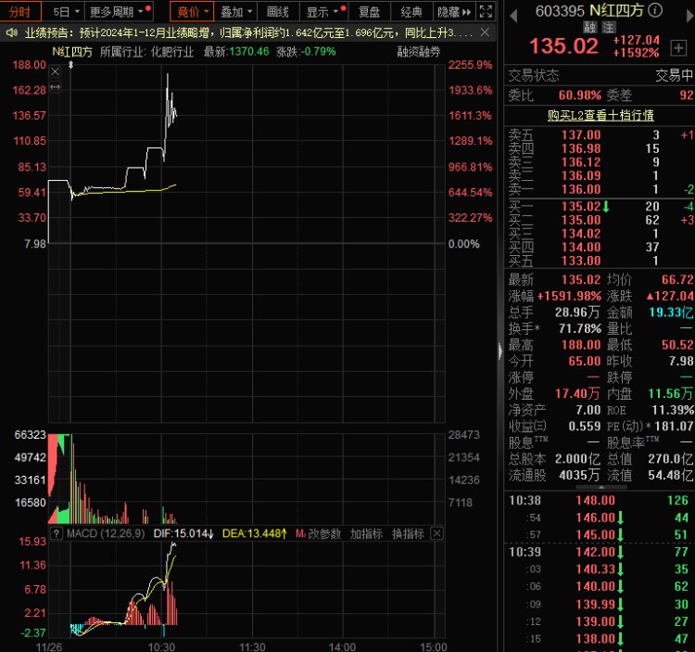Go to previous stock arrow
This screenshot has width=695, height=652.
513,16
